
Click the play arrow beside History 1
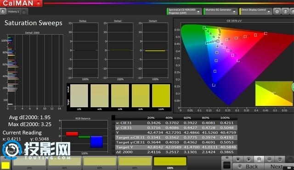3,11
